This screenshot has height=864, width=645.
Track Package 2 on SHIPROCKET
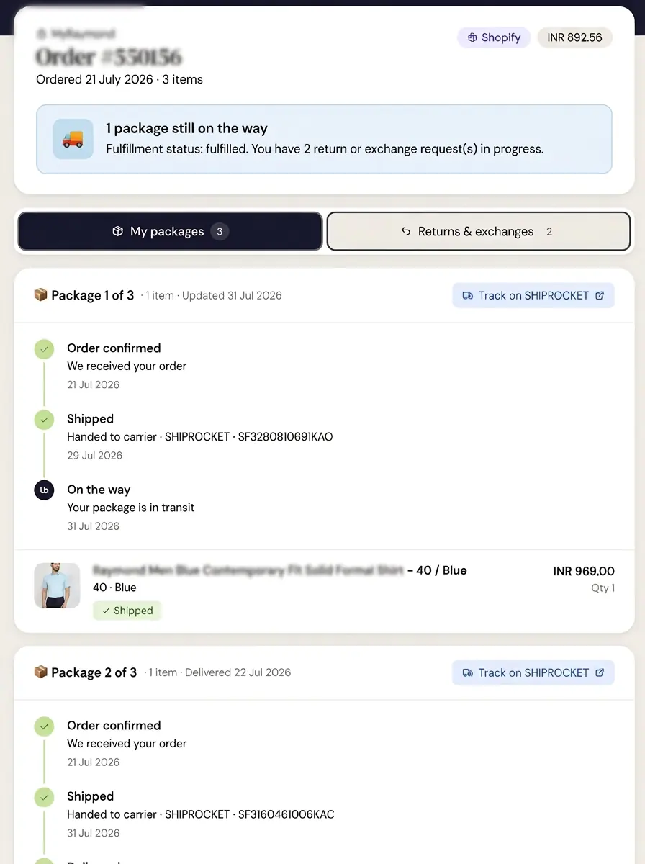click(x=533, y=672)
